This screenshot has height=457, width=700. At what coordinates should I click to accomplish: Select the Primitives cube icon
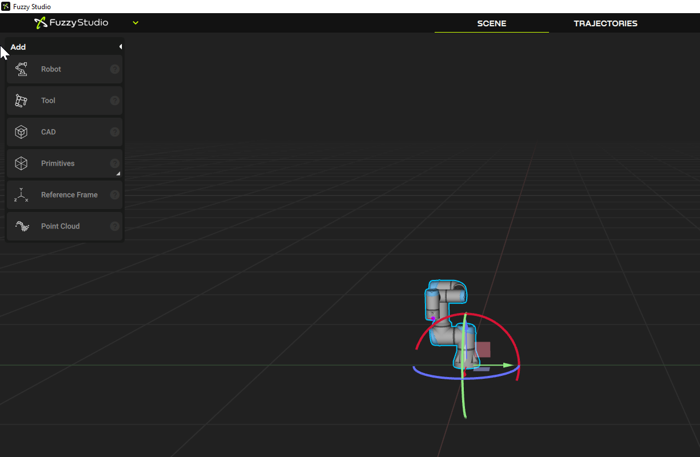(21, 163)
